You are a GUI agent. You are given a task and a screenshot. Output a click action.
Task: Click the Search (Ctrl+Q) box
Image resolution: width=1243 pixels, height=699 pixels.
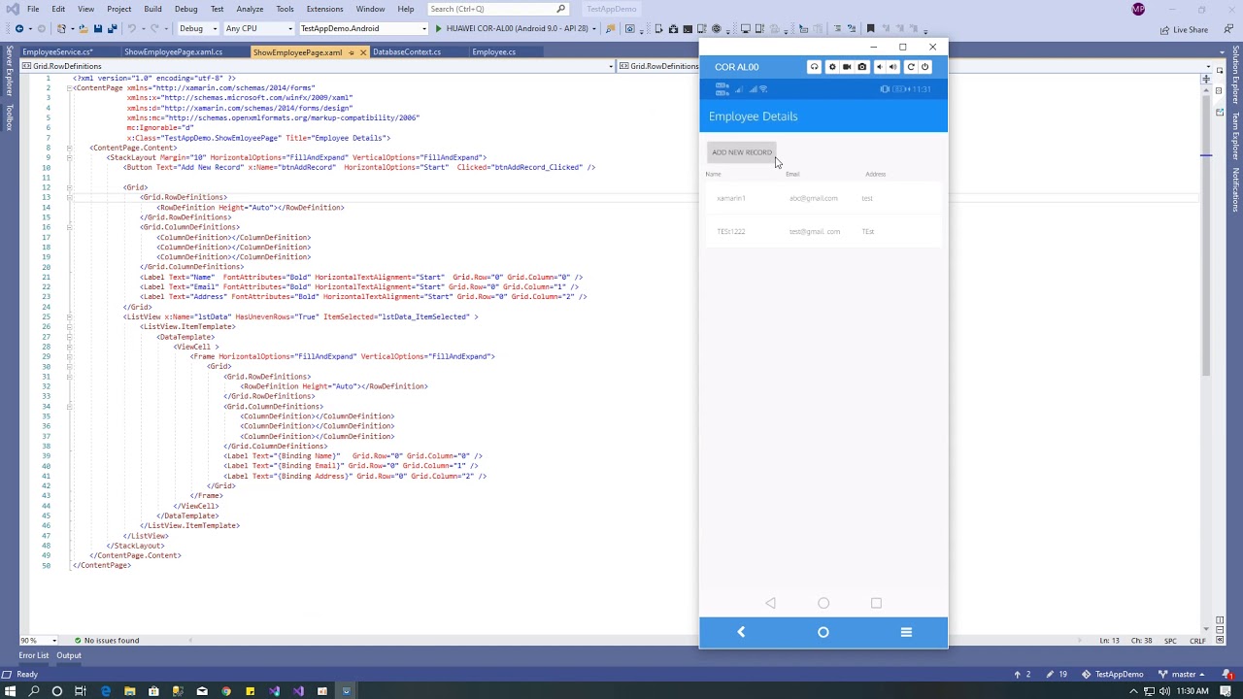pos(497,9)
